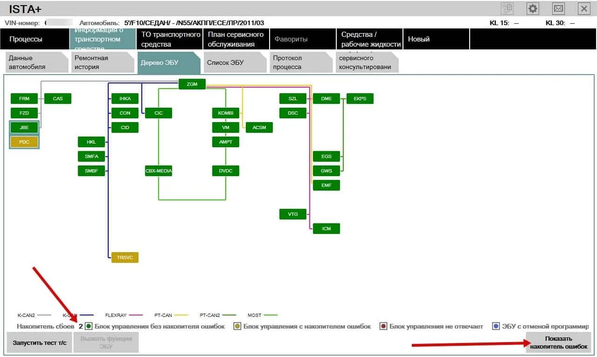Select the GWS control unit node
The height and width of the screenshot is (357, 597).
326,171
